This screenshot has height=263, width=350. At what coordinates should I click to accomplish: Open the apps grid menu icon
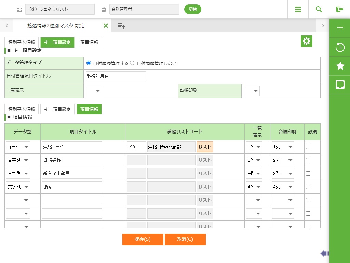pyautogui.click(x=298, y=9)
